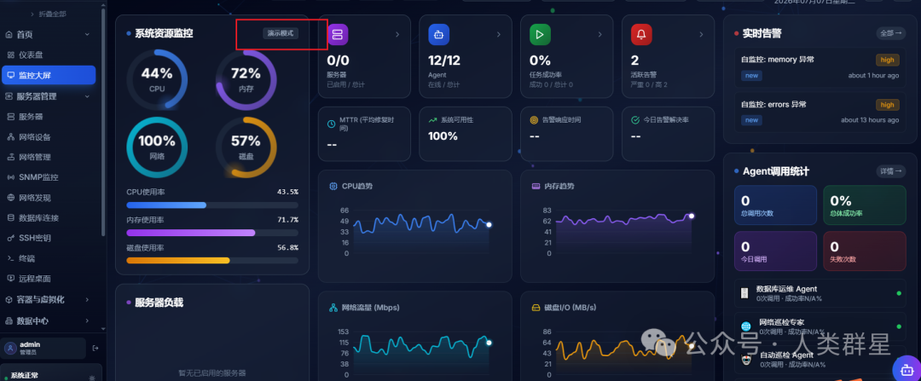The height and width of the screenshot is (381, 921).
Task: Click the 总调用次数 stat card
Action: tap(775, 205)
